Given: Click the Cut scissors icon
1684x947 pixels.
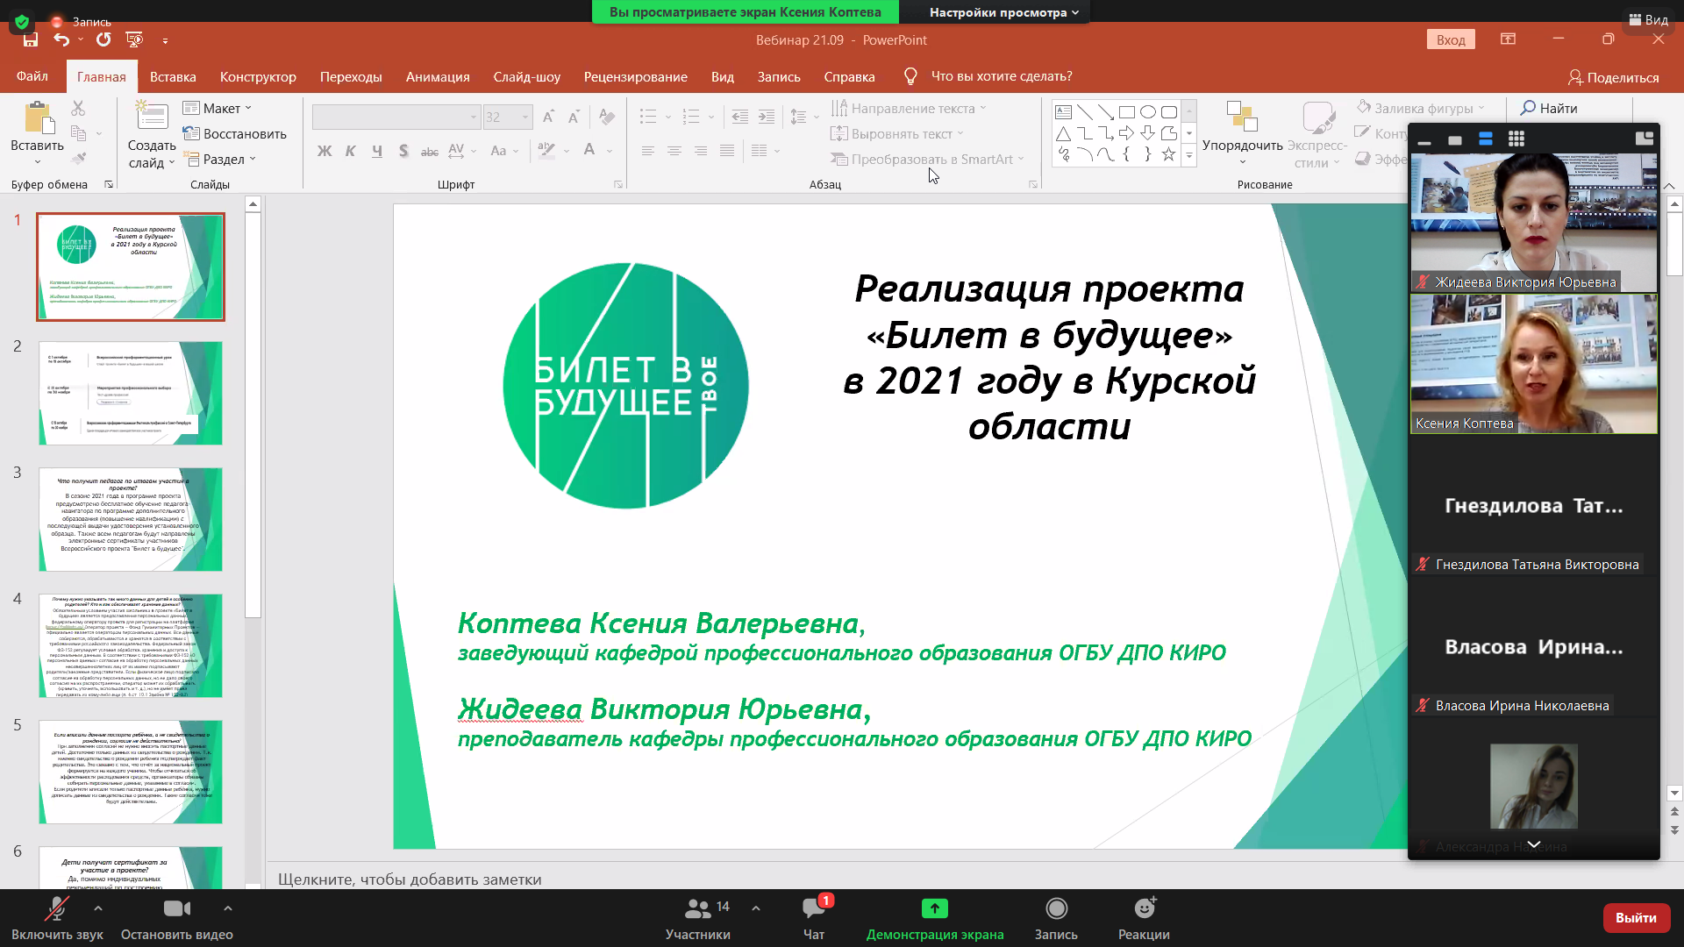Looking at the screenshot, I should 78,109.
